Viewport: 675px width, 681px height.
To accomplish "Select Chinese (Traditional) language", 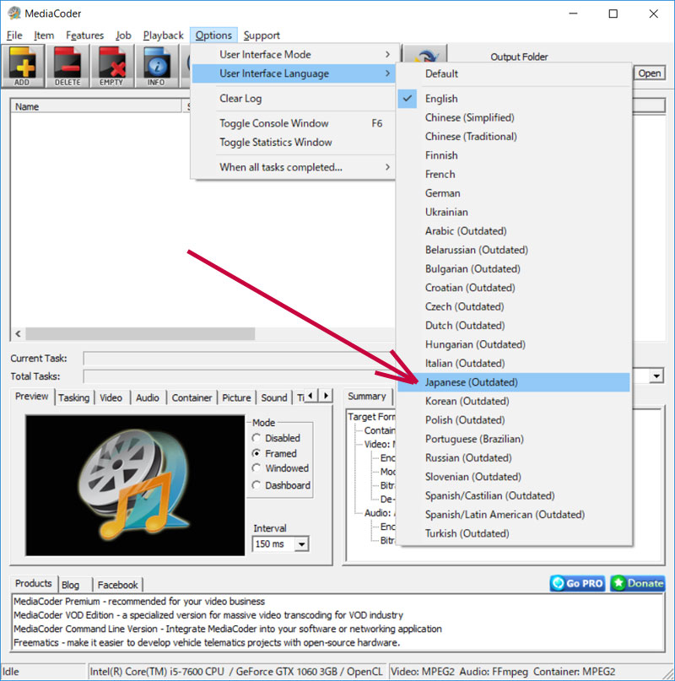I will pos(513,137).
